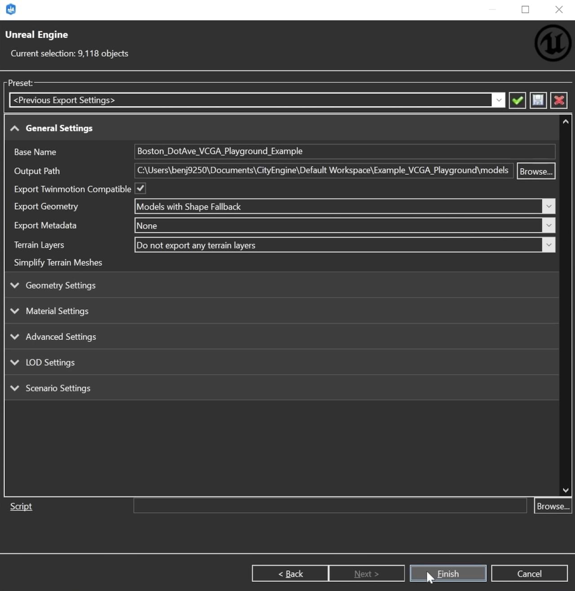575x591 pixels.
Task: Click the Finish button
Action: coord(448,573)
